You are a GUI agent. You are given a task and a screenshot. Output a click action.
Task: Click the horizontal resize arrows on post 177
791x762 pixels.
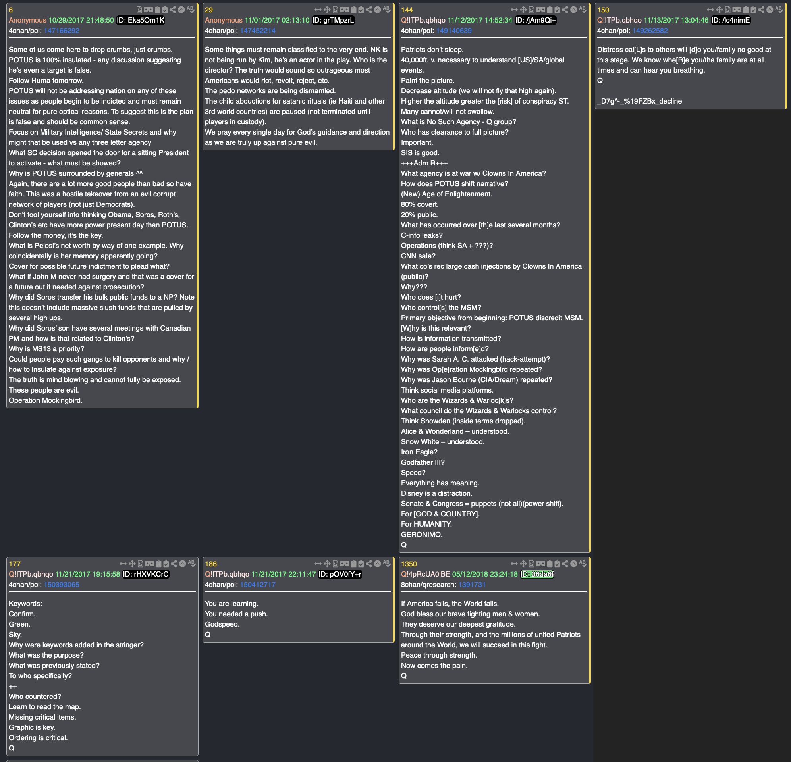(123, 564)
